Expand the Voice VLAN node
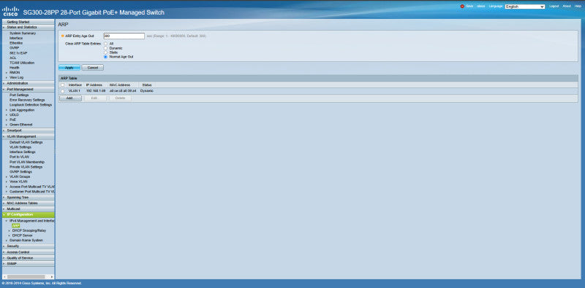 tap(7, 182)
